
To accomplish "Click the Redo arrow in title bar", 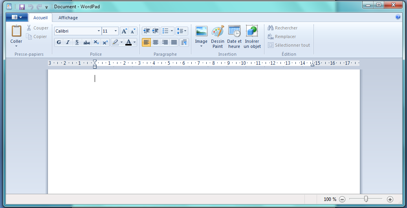I will tap(39, 7).
